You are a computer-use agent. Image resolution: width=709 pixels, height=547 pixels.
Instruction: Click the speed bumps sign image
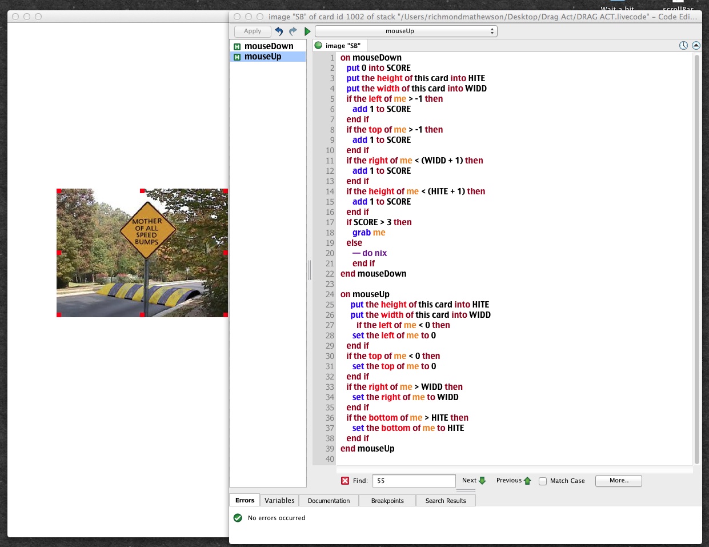coord(142,253)
